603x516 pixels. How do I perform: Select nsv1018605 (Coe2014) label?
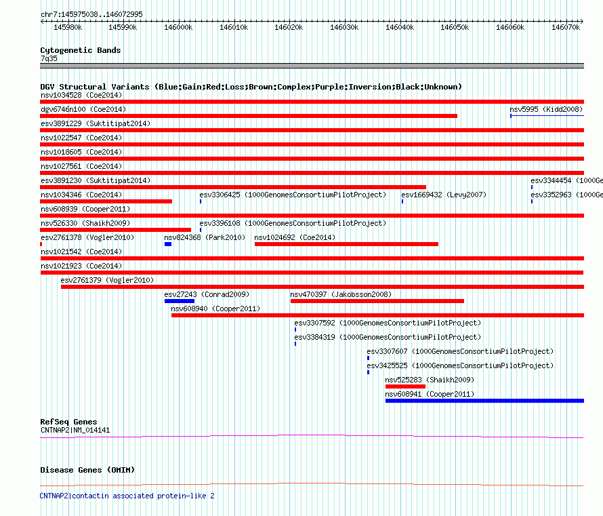pyautogui.click(x=81, y=152)
